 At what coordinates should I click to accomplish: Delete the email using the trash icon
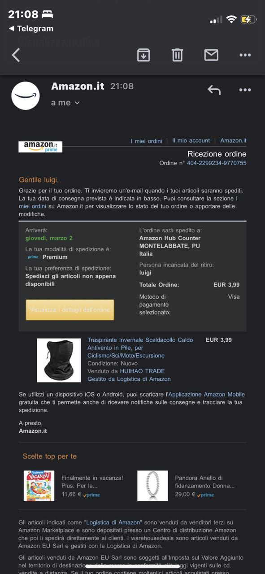[x=178, y=55]
